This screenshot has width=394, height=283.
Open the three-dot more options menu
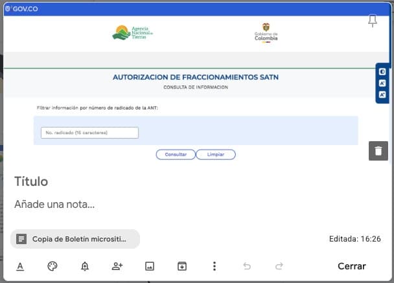(x=214, y=266)
